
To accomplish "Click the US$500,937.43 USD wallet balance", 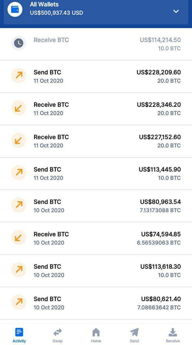I will 56,13.
